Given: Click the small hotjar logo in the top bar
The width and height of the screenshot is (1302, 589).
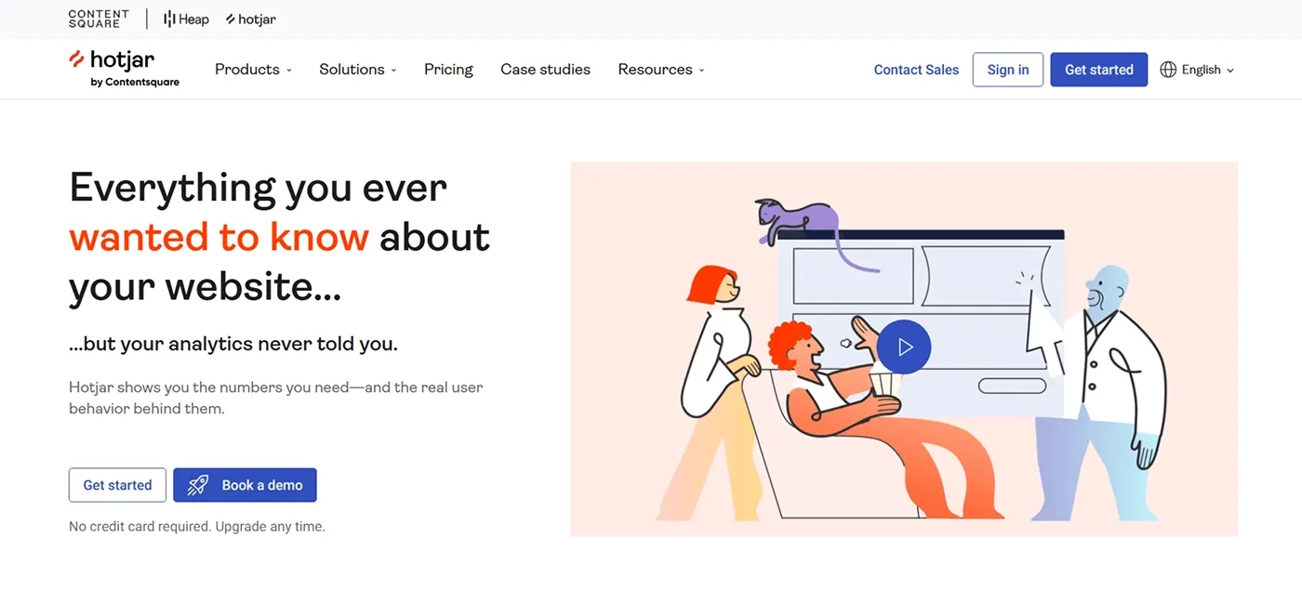Looking at the screenshot, I should tap(250, 19).
